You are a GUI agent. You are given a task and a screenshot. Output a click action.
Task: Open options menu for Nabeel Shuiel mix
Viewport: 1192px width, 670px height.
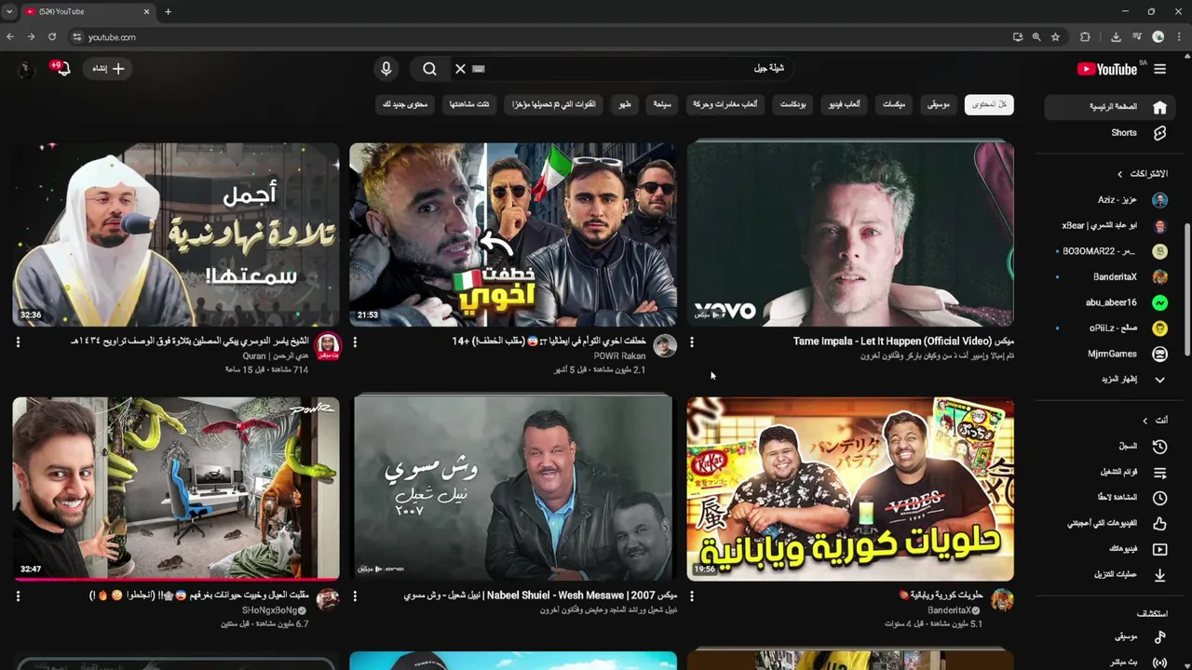[x=355, y=596]
